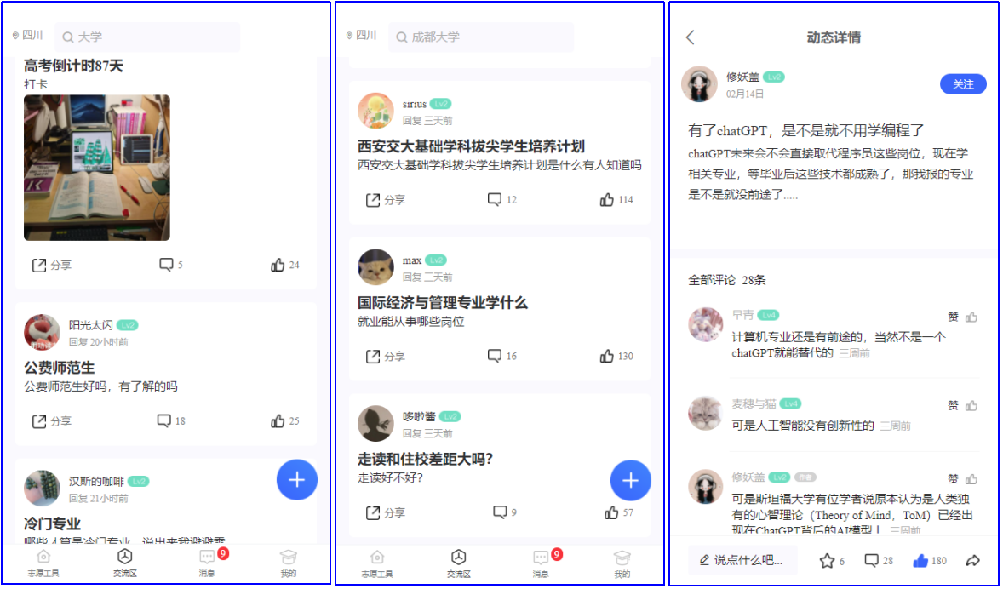Toggle the blue thumbs-up showing 180 likes
The width and height of the screenshot is (1003, 589).
(x=920, y=561)
